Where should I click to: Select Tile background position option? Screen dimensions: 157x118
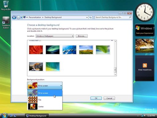click(45, 100)
